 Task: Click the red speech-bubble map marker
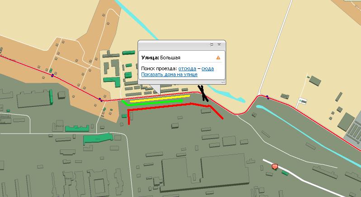pos(275,167)
